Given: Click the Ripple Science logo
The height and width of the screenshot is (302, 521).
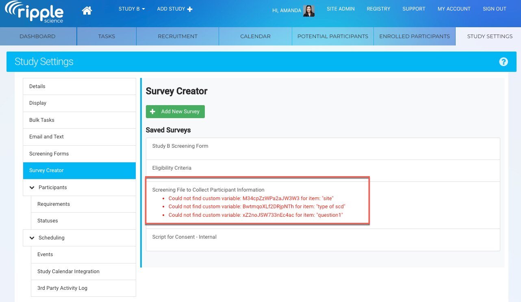Looking at the screenshot, I should [x=34, y=12].
